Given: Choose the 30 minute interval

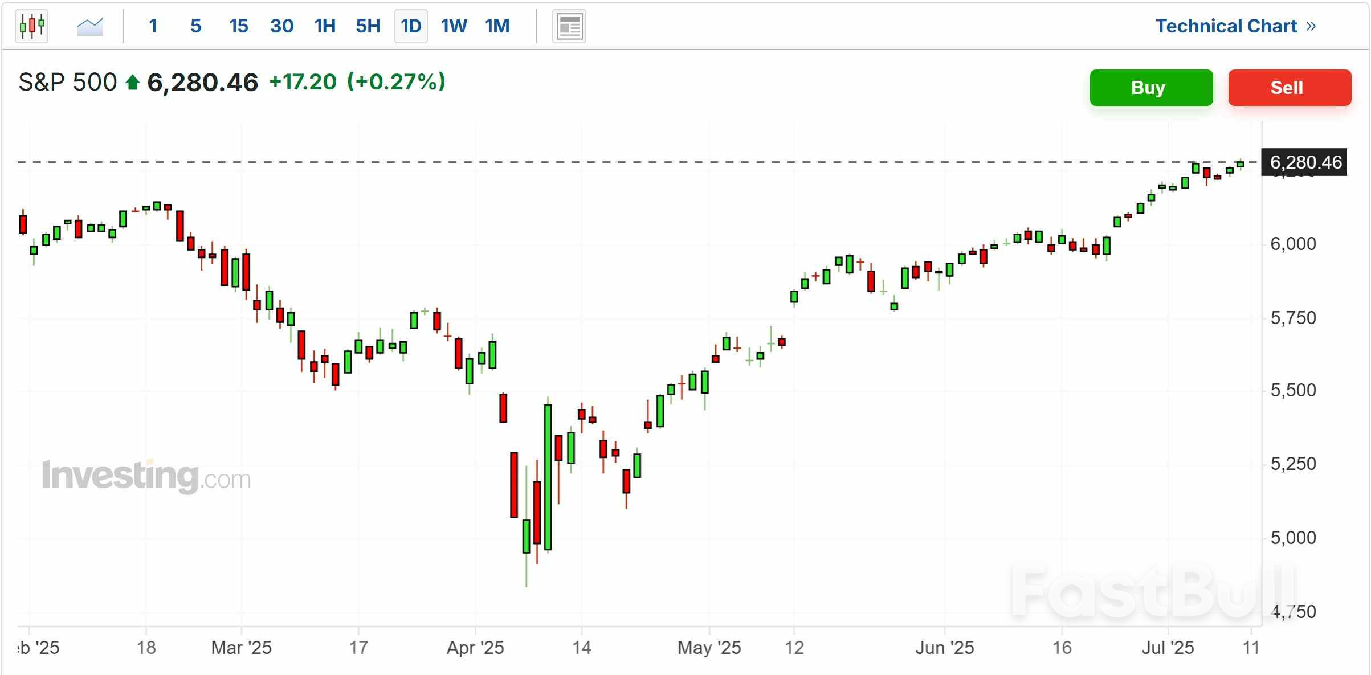Looking at the screenshot, I should [281, 26].
